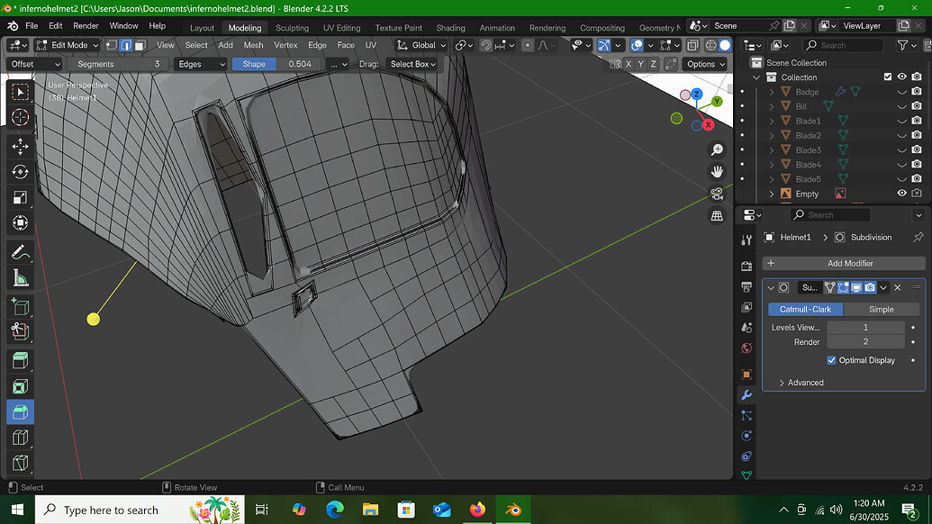Open the File menu
This screenshot has height=524, width=932.
(x=32, y=26)
